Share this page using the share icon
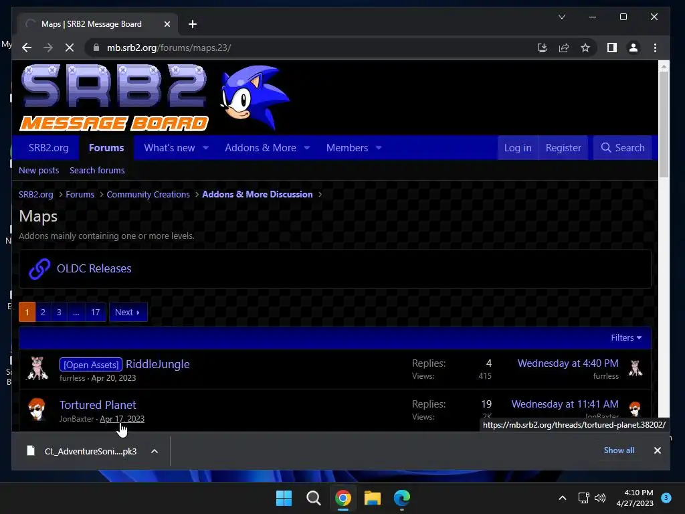This screenshot has height=514, width=685. [x=564, y=48]
